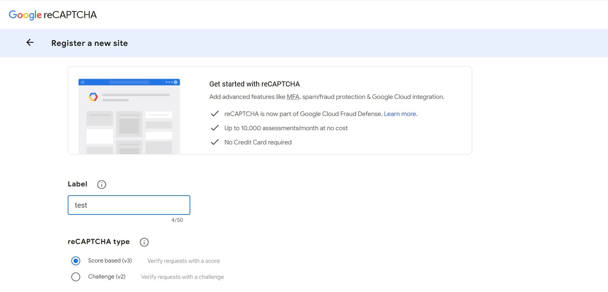Viewport: 608px width, 292px height.
Task: Focus the Label text field containing test
Action: click(129, 205)
